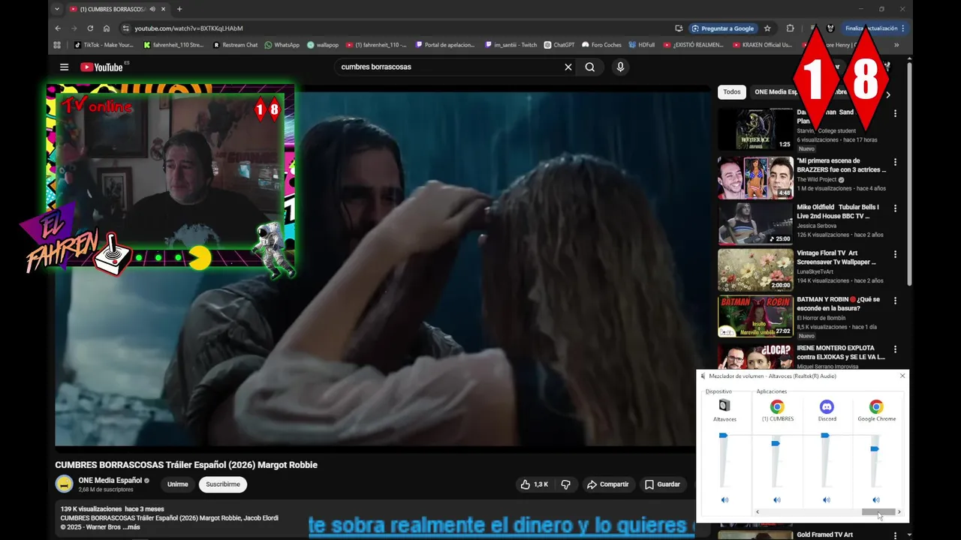Open options for the Mike Oldfield video
Image resolution: width=961 pixels, height=540 pixels.
(x=895, y=208)
